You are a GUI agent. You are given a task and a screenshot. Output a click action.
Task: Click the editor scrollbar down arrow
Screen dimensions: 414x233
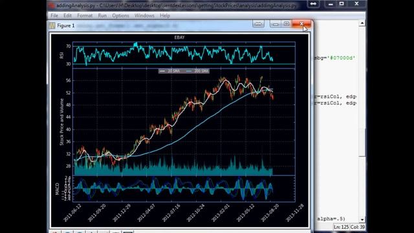click(x=362, y=219)
